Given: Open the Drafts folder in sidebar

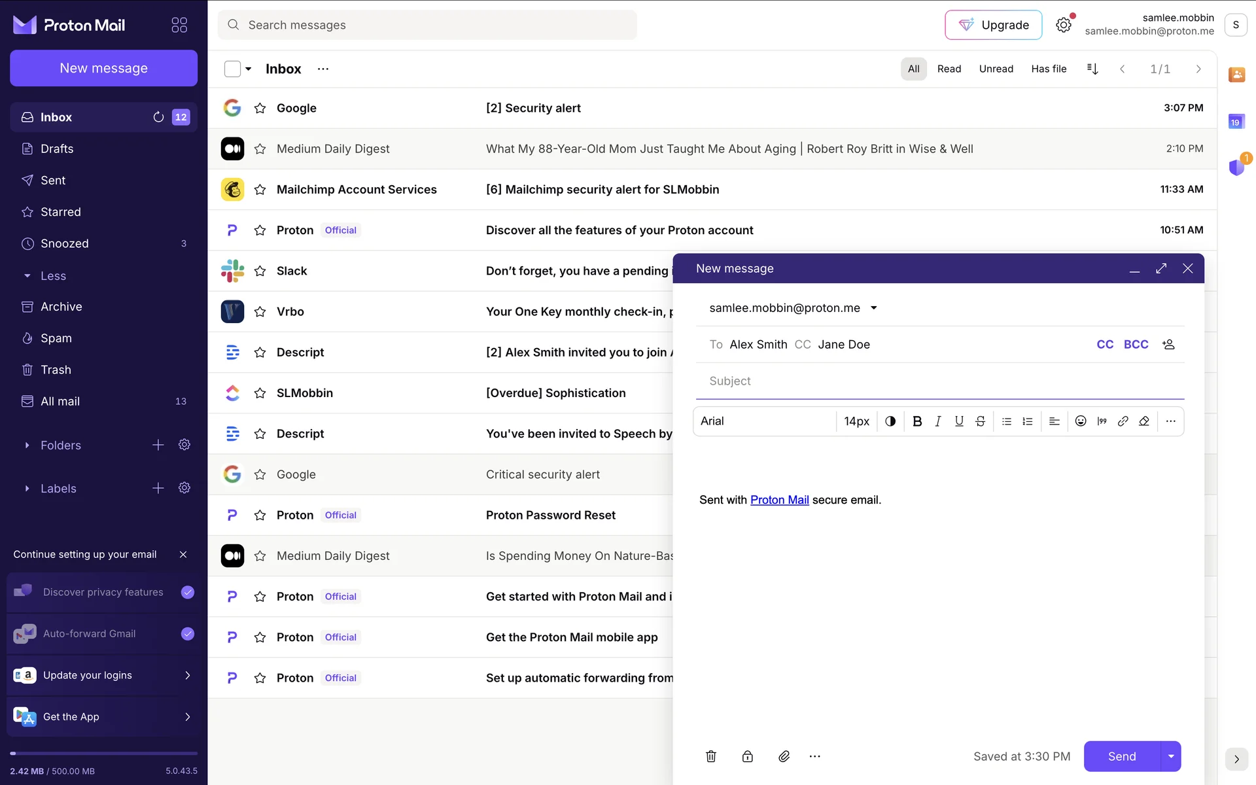Looking at the screenshot, I should pyautogui.click(x=57, y=149).
